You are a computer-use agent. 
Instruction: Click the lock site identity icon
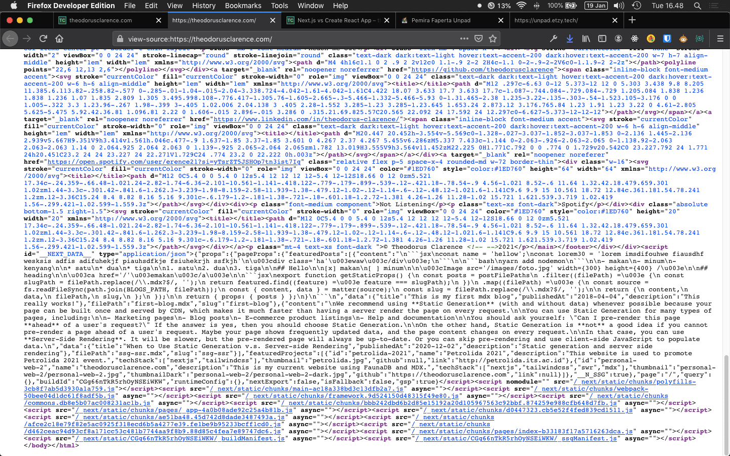point(120,39)
